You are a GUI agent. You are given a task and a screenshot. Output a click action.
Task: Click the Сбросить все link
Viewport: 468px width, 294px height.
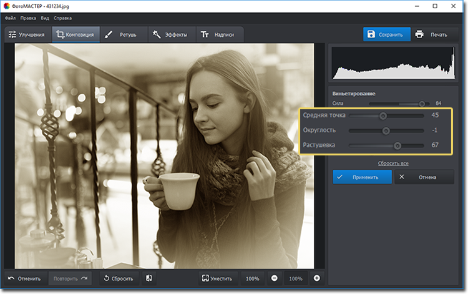coord(392,164)
